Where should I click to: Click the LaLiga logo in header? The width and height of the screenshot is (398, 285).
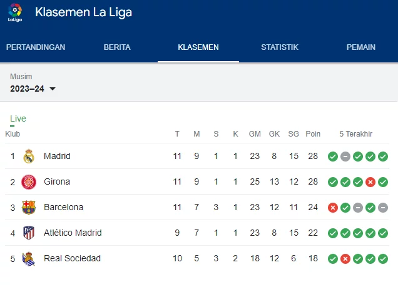click(15, 12)
